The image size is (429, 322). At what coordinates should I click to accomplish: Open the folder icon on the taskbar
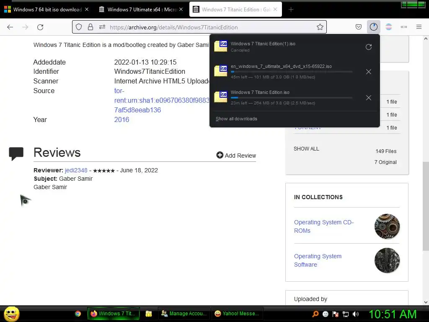point(149,314)
